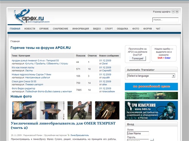Open latest post by Алексейкин
Viewport: 189px width, 141px height.
(x=108, y=91)
